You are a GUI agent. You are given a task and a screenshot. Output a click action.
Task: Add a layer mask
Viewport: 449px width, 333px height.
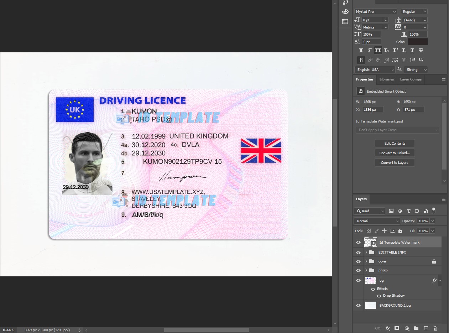397,328
